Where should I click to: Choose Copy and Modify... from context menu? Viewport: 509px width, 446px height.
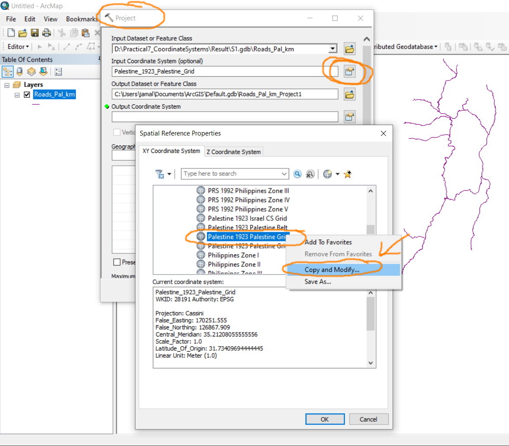pos(332,270)
